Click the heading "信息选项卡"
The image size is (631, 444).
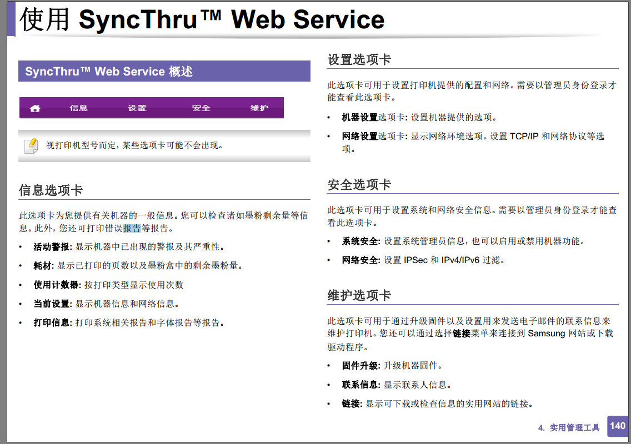pos(51,190)
